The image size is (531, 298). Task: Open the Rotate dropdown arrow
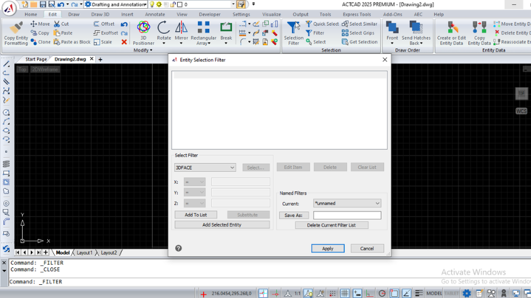tap(164, 43)
